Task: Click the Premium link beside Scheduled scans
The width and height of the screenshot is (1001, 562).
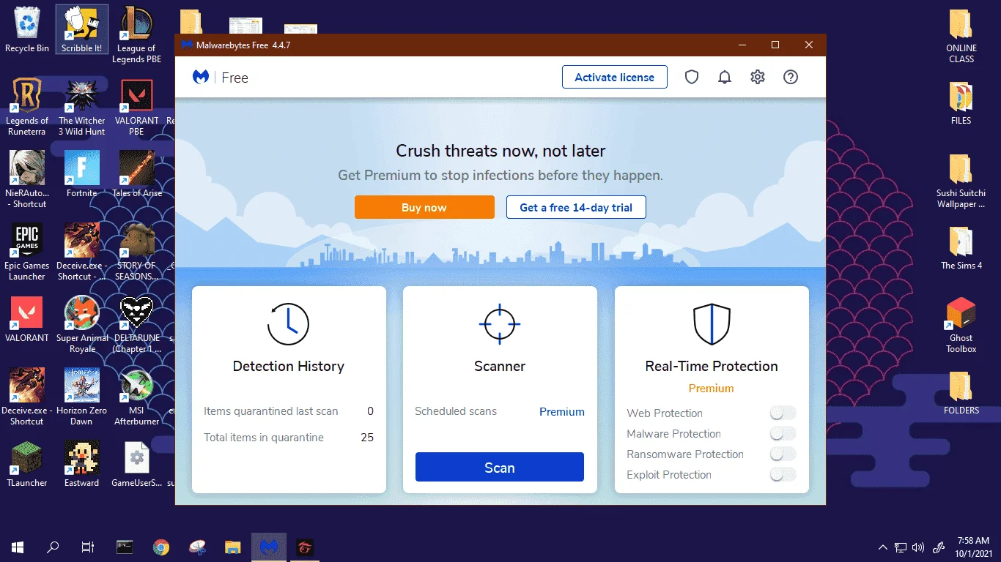Action: 562,411
